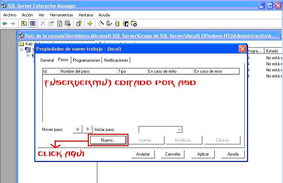Viewport: 283px width, 183px height.
Task: Open the Herramientas menu
Action: (x=61, y=15)
